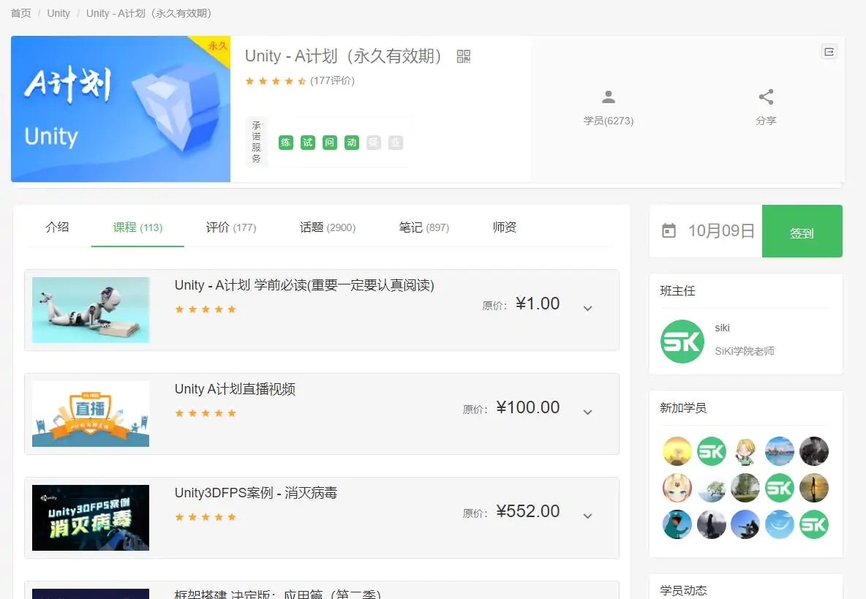Click the 分享 share icon
This screenshot has width=866, height=599.
(766, 97)
